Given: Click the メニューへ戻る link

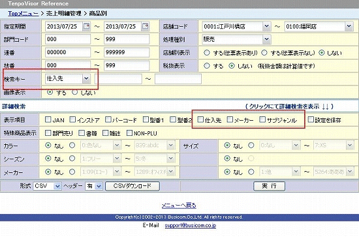Looking at the screenshot, I should [179, 206].
